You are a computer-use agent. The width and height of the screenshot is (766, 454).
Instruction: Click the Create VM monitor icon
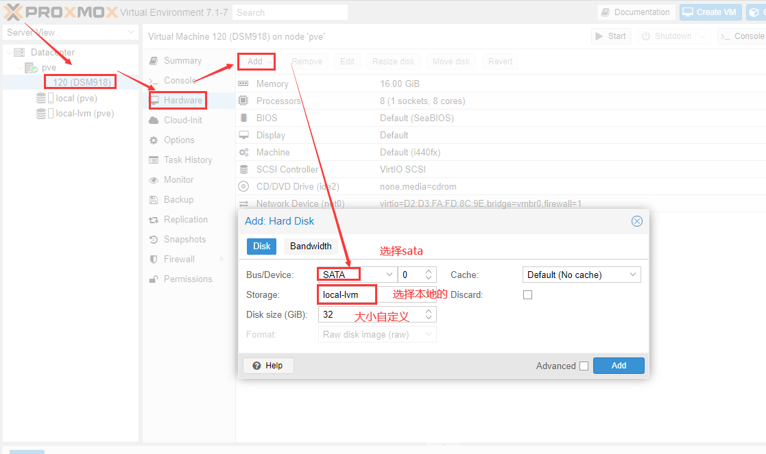coord(688,12)
